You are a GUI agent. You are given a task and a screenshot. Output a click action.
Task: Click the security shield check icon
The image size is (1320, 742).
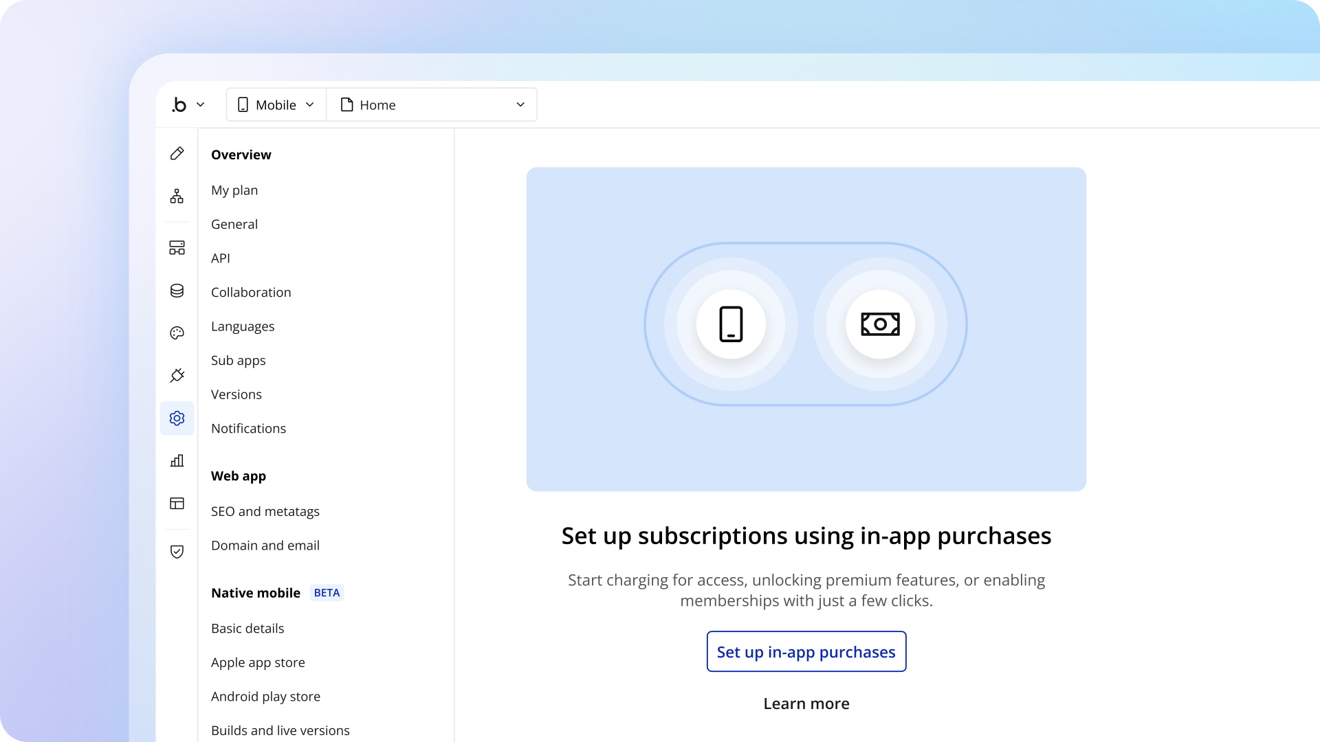coord(177,552)
